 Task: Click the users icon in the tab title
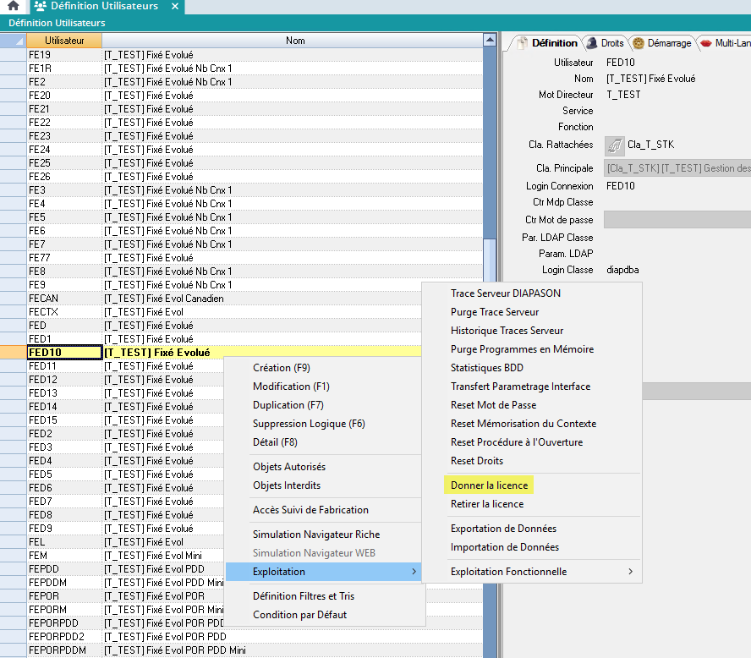click(41, 6)
